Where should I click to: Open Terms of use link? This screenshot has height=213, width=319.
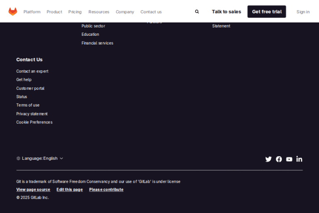pos(28,105)
